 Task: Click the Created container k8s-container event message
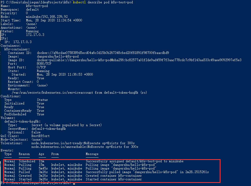pyautogui.click(x=113, y=176)
